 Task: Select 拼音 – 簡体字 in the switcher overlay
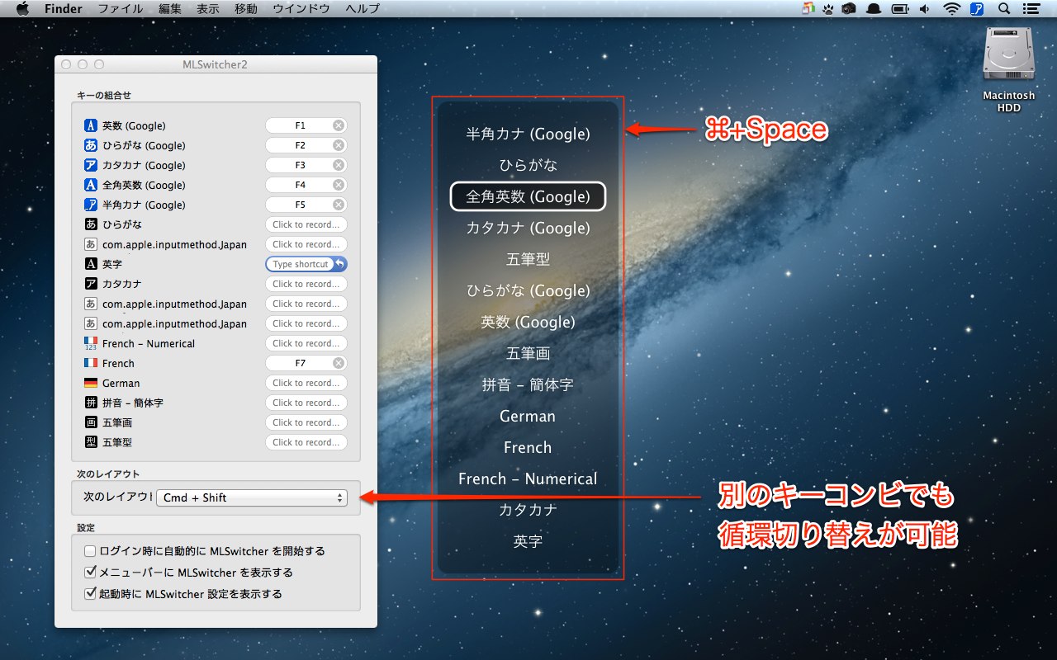coord(528,384)
